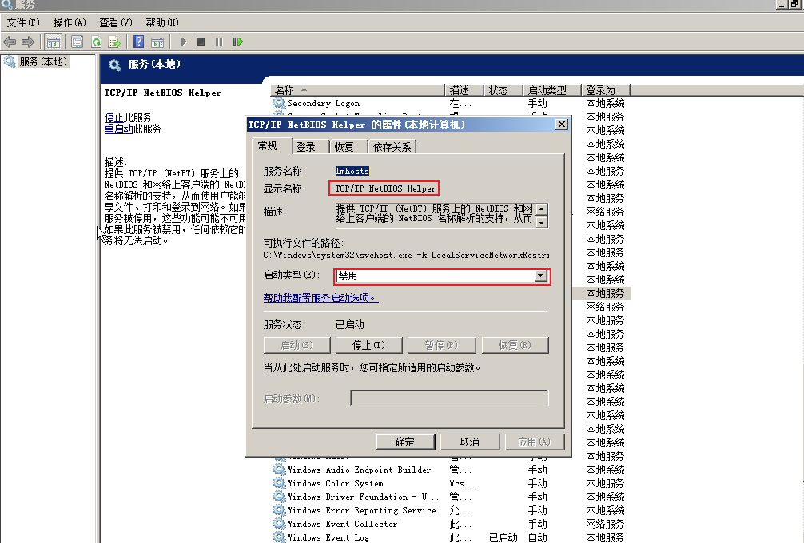Image resolution: width=804 pixels, height=543 pixels.
Task: Open the 帮助我配置服务启动选项 link
Action: coord(320,298)
